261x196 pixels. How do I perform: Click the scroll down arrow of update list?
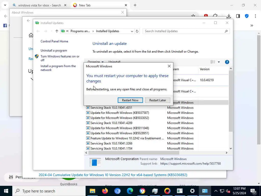(x=231, y=149)
